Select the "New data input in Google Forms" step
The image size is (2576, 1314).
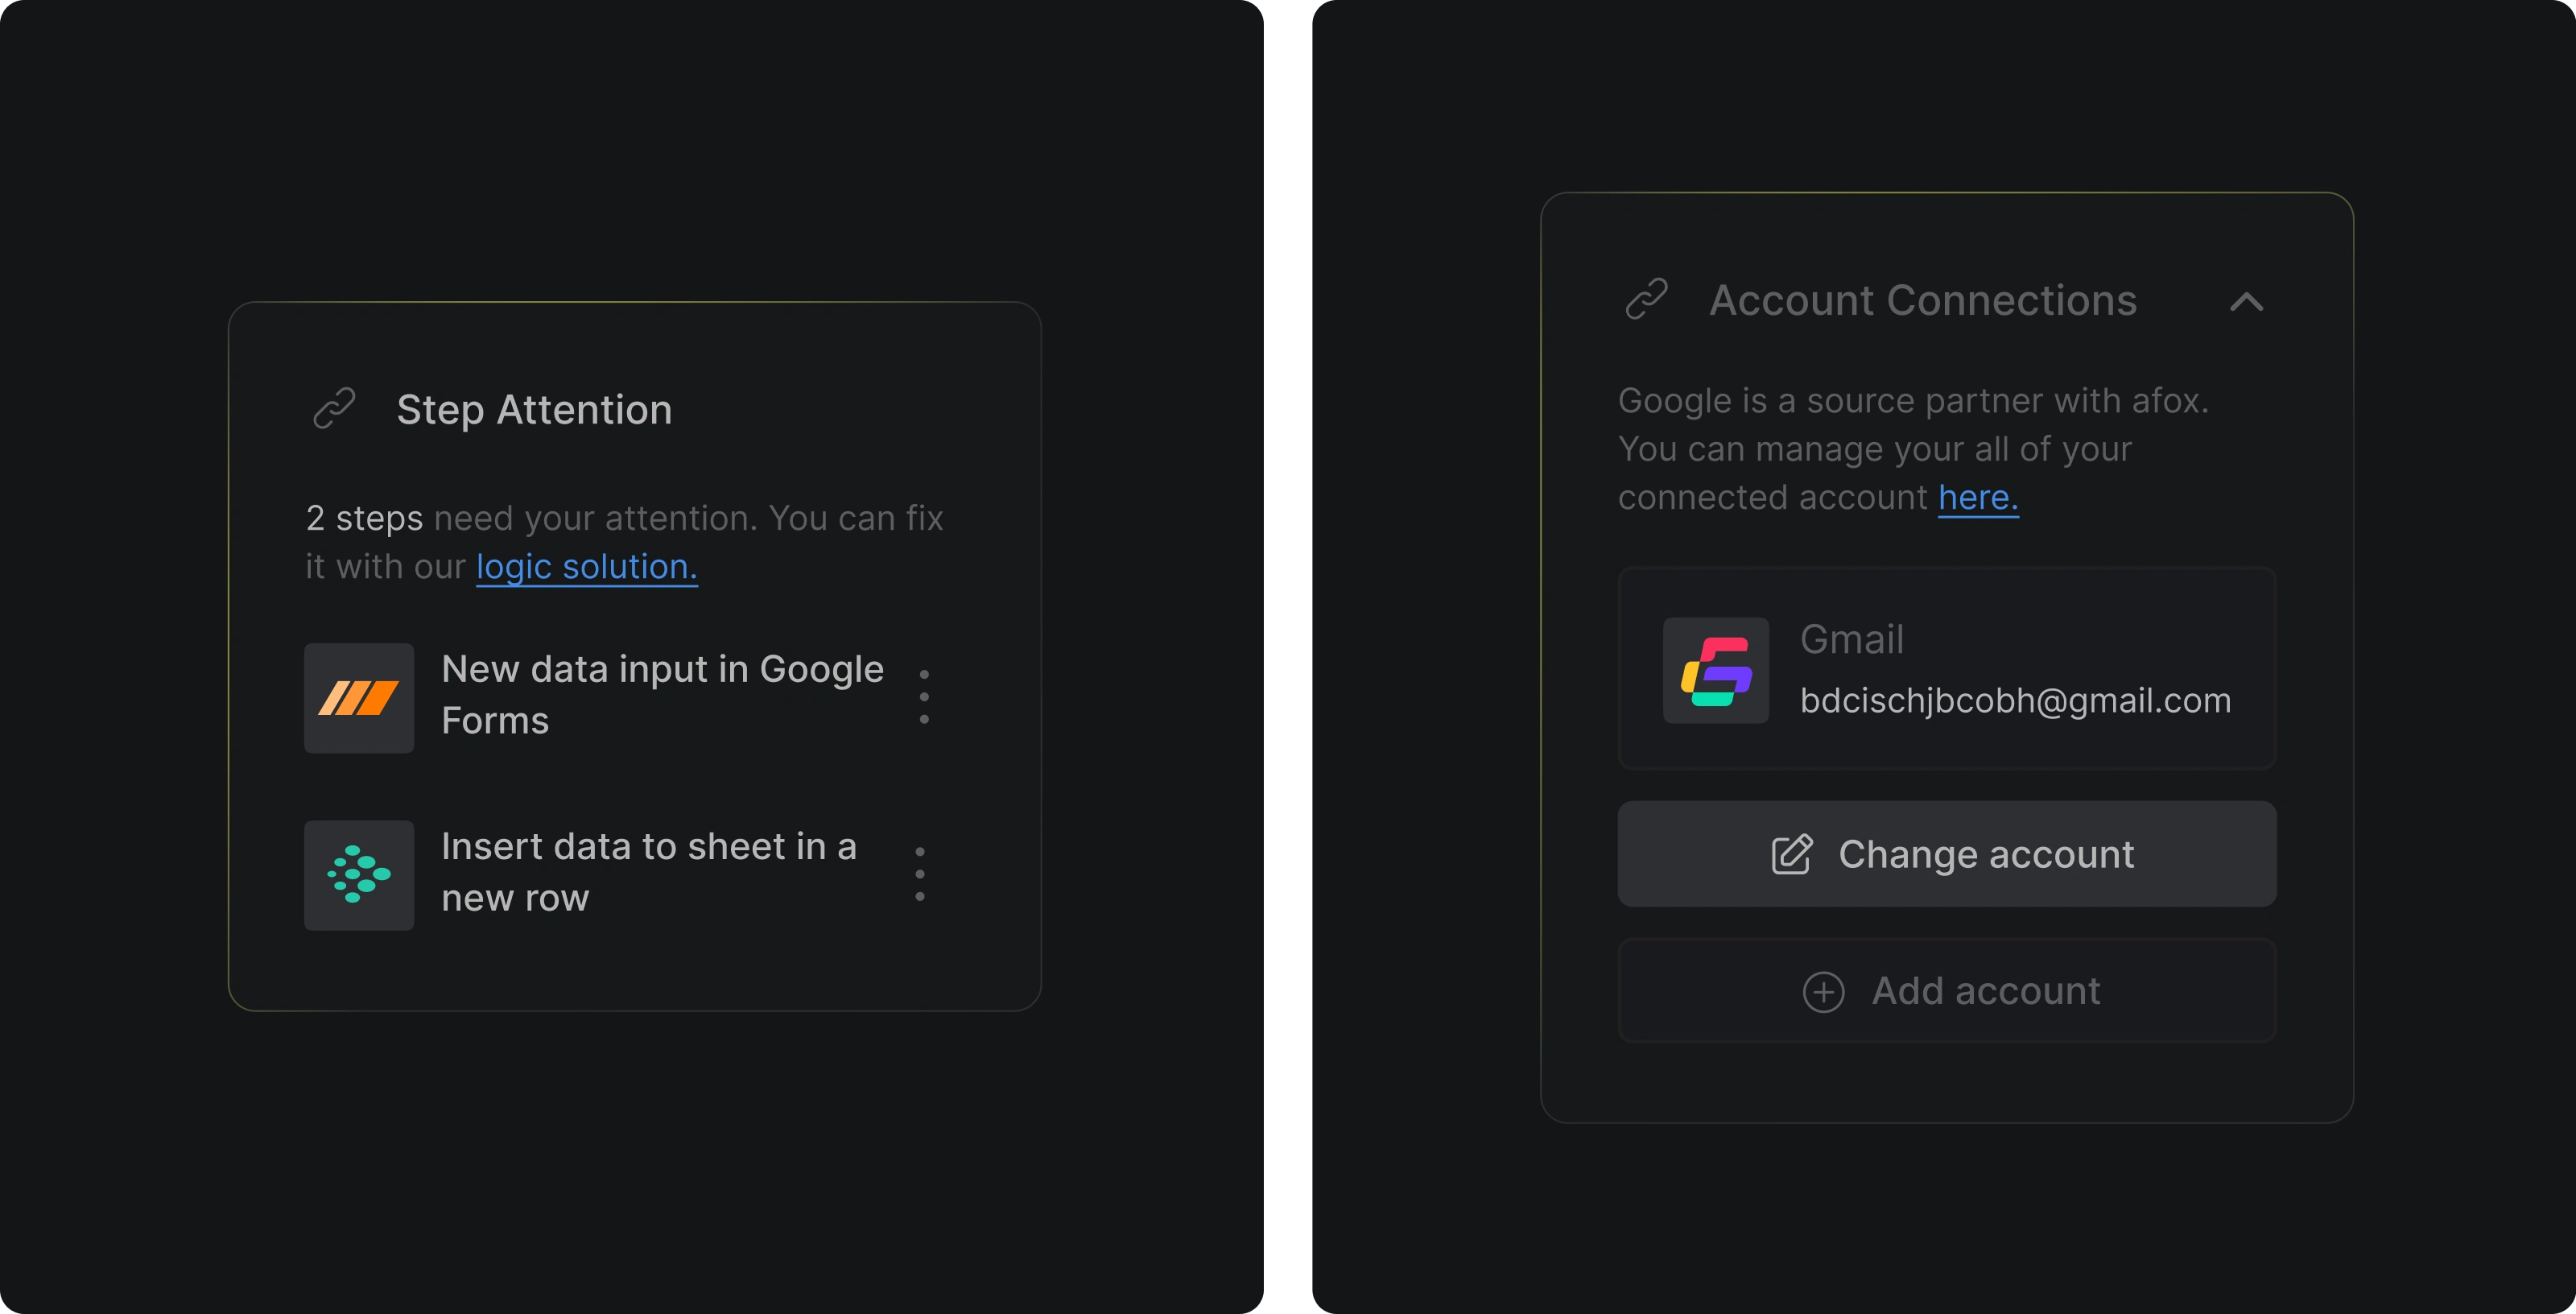(x=662, y=694)
